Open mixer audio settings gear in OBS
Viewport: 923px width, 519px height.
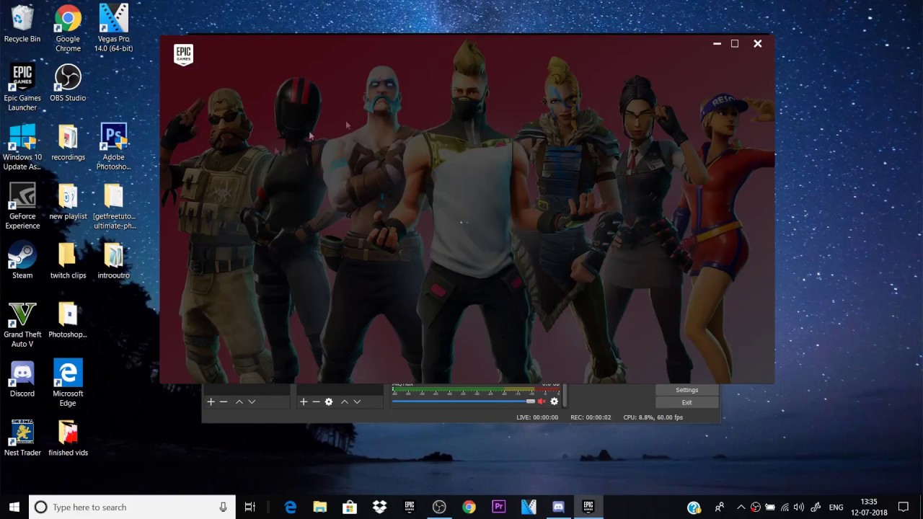tap(555, 402)
